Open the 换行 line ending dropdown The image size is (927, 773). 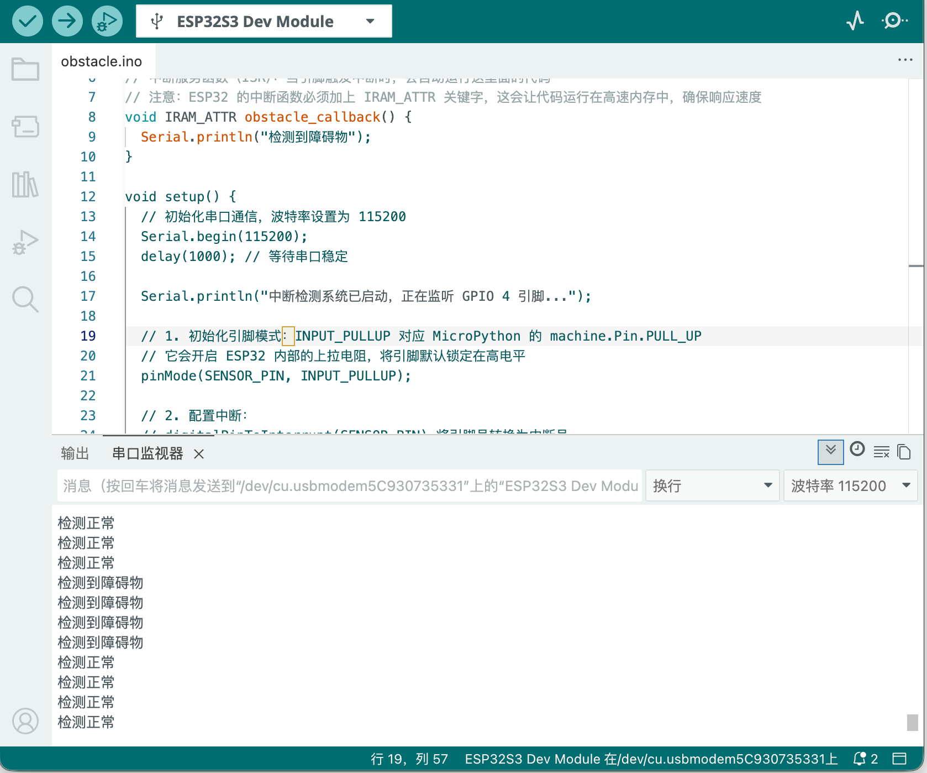(713, 485)
